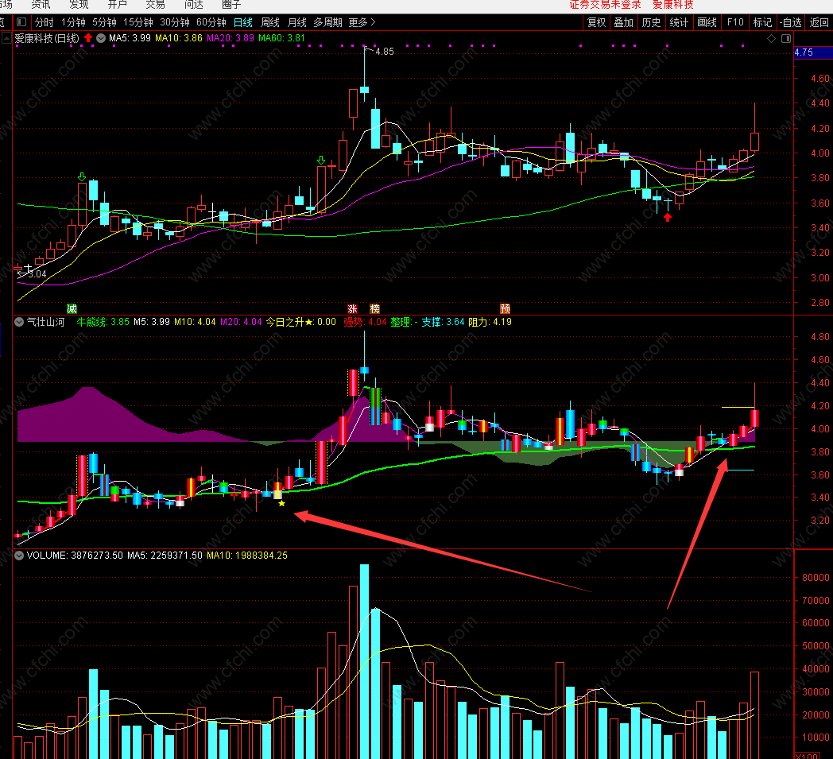Switch to 1分钟 period

coord(73,22)
